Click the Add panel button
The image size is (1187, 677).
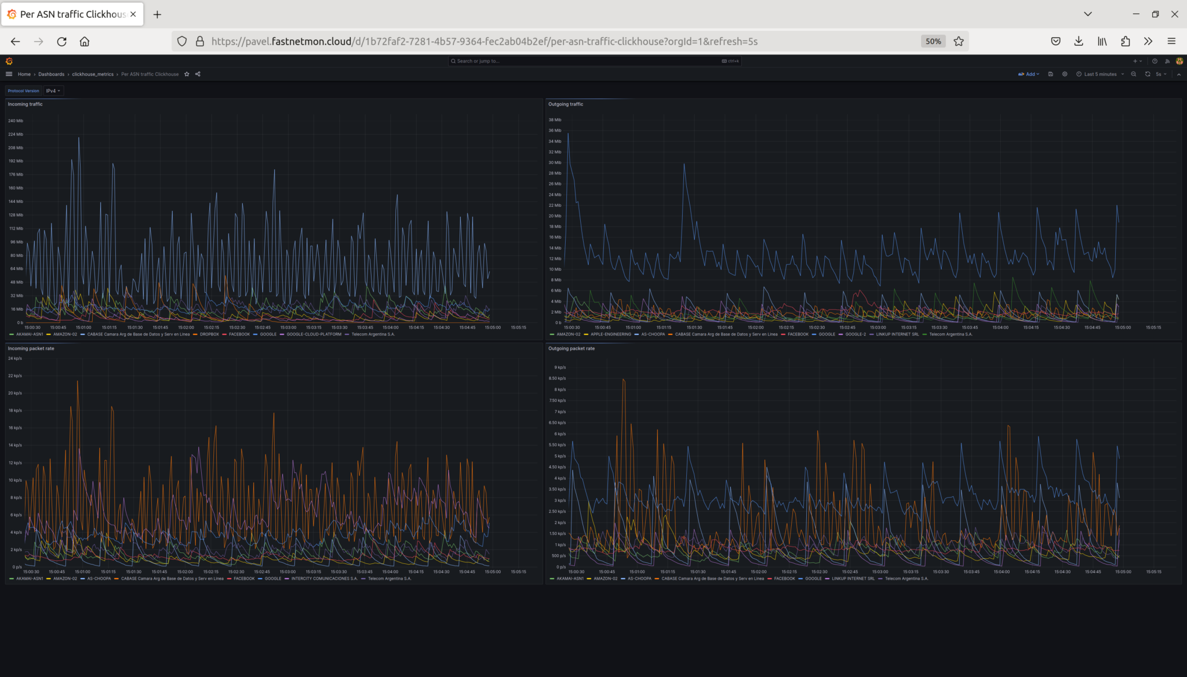click(1029, 74)
